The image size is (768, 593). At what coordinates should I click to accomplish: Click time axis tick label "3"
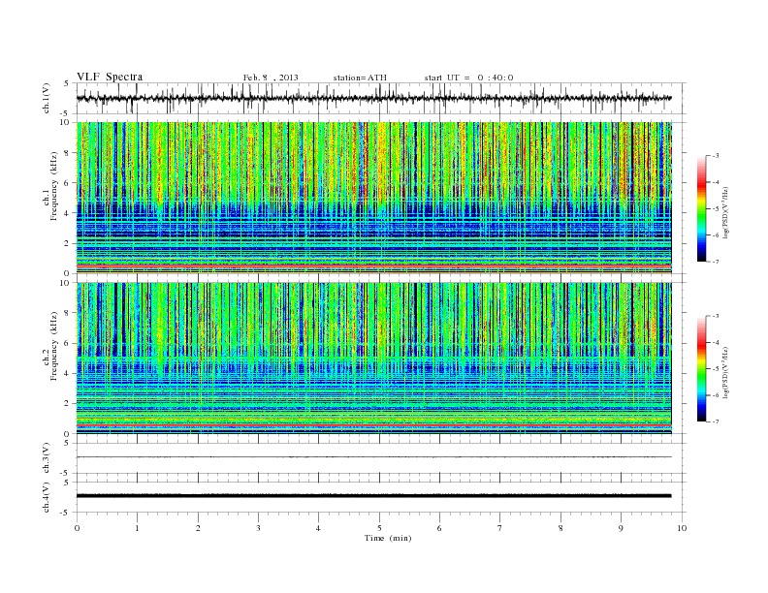click(258, 528)
